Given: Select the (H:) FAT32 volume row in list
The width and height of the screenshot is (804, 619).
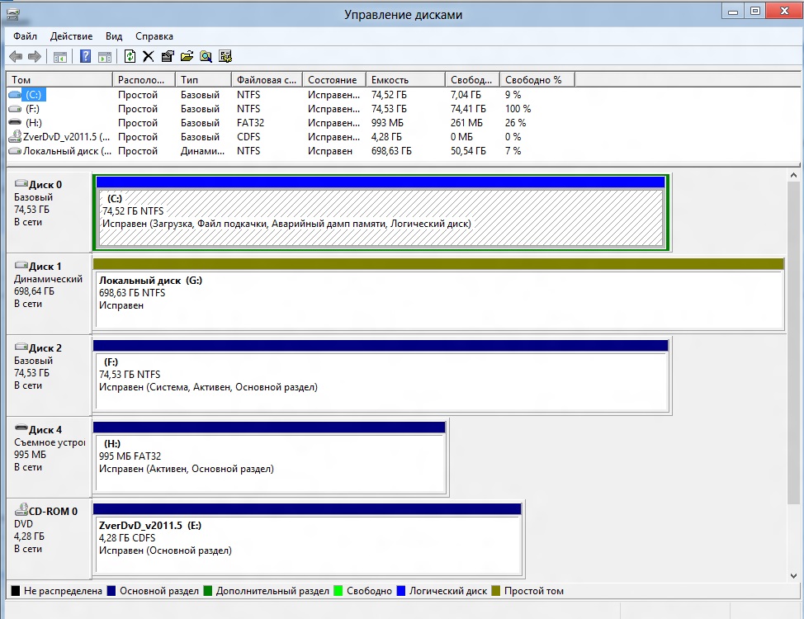Looking at the screenshot, I should (33, 123).
